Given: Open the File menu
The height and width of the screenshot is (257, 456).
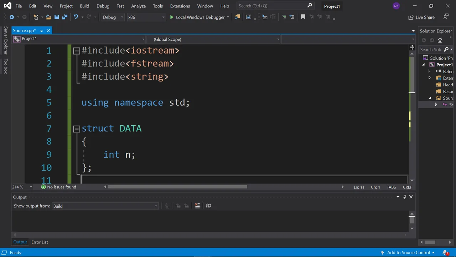Looking at the screenshot, I should pyautogui.click(x=19, y=6).
